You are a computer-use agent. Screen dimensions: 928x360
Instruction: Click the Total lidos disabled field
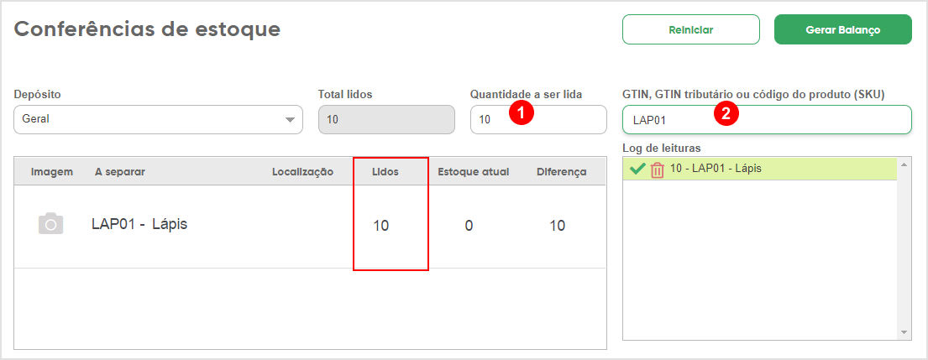386,120
